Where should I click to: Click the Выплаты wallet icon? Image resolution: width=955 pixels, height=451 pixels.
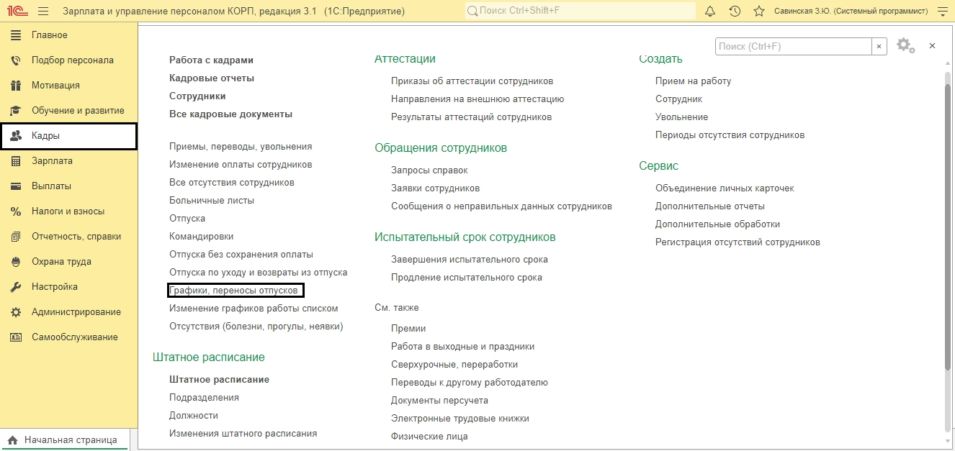point(16,186)
